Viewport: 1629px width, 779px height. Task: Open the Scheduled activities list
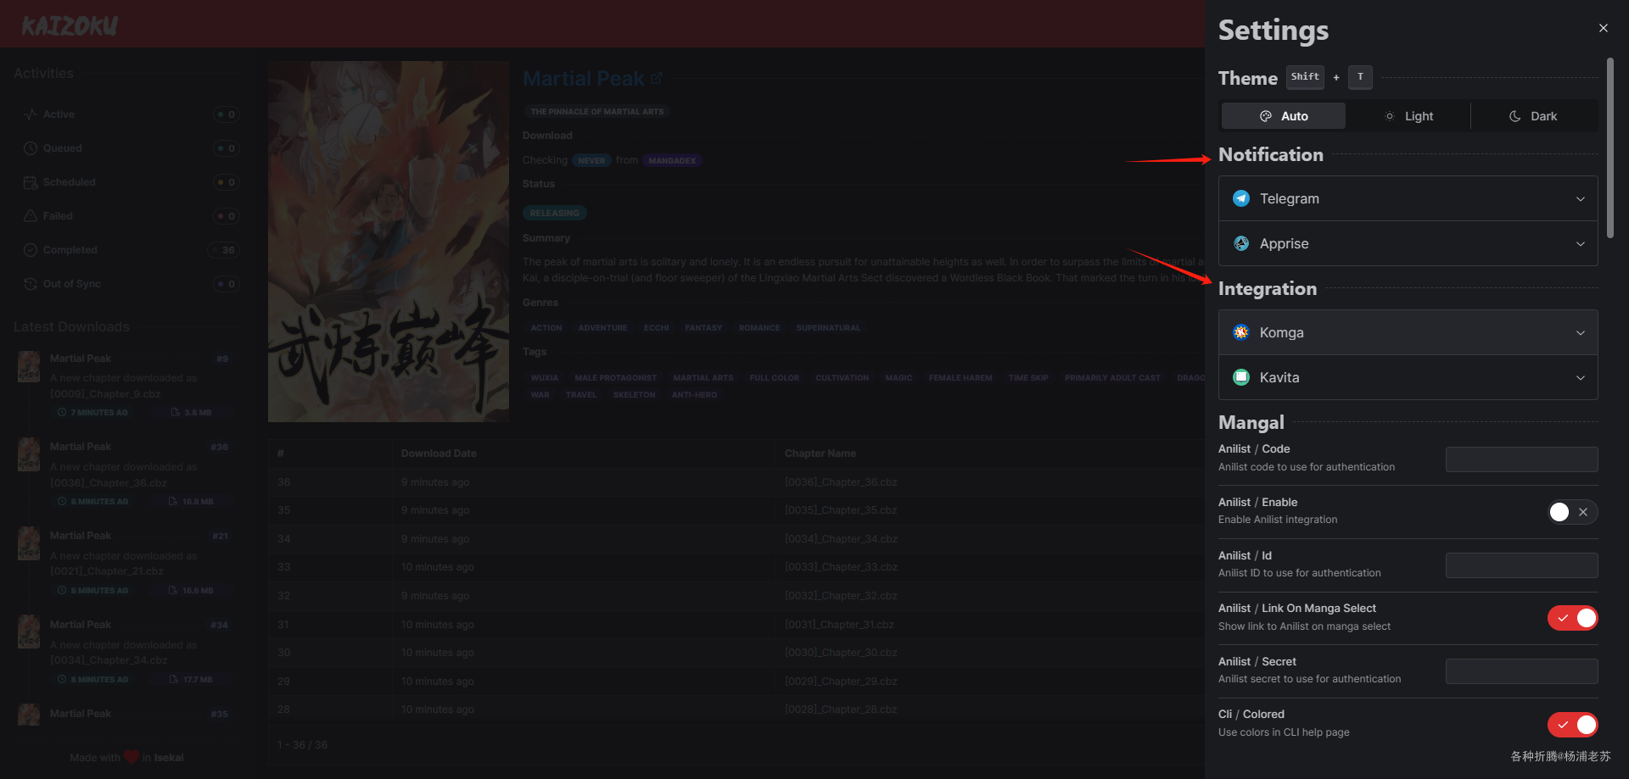(x=130, y=182)
